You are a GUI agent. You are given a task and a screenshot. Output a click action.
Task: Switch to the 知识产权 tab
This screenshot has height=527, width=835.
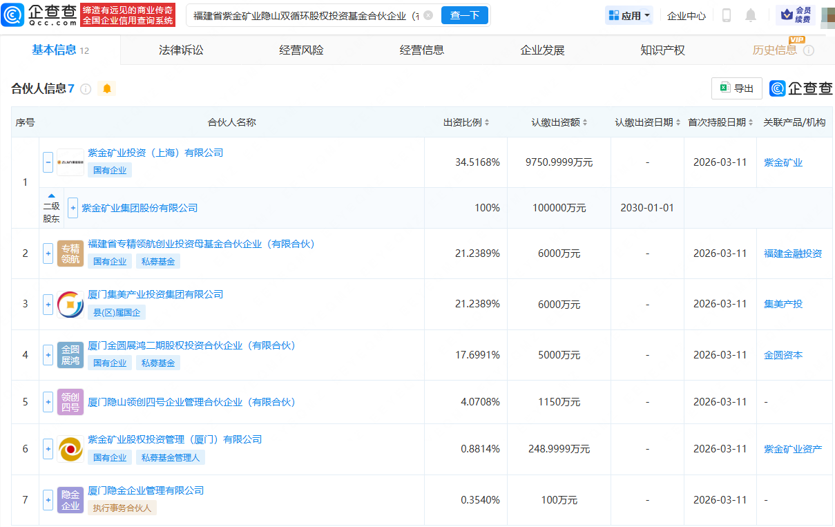[x=662, y=50]
